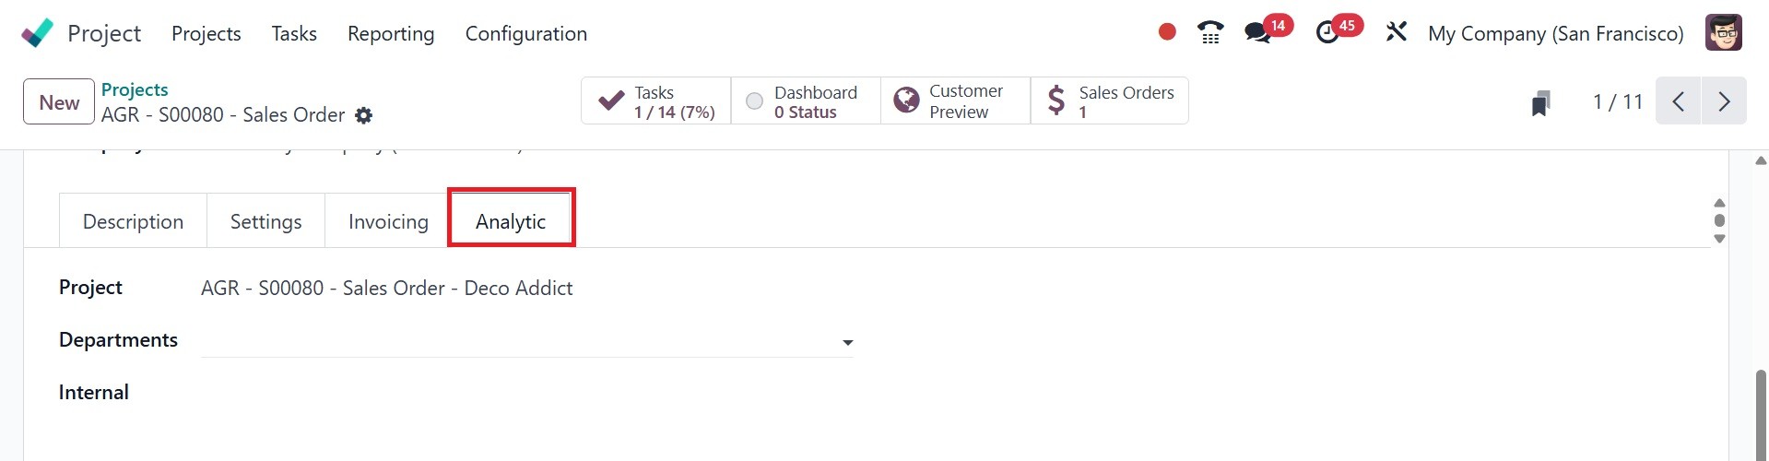
Task: Go to the next record arrow
Action: [x=1724, y=101]
